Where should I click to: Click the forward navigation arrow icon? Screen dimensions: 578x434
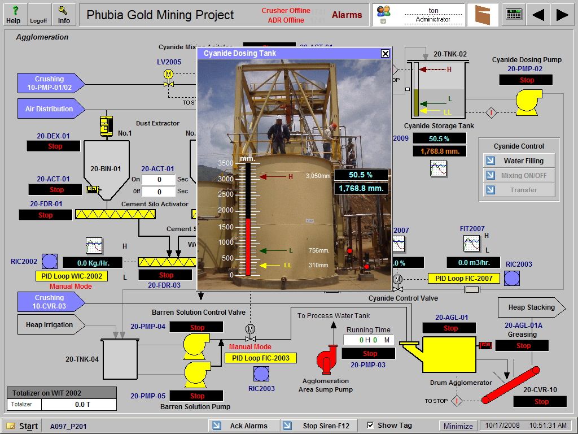pyautogui.click(x=563, y=14)
